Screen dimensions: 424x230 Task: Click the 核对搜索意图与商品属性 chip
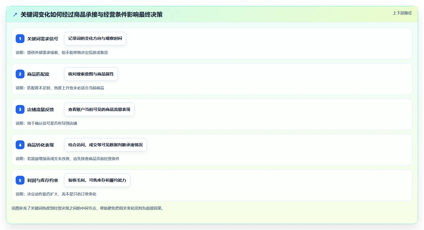pyautogui.click(x=91, y=74)
